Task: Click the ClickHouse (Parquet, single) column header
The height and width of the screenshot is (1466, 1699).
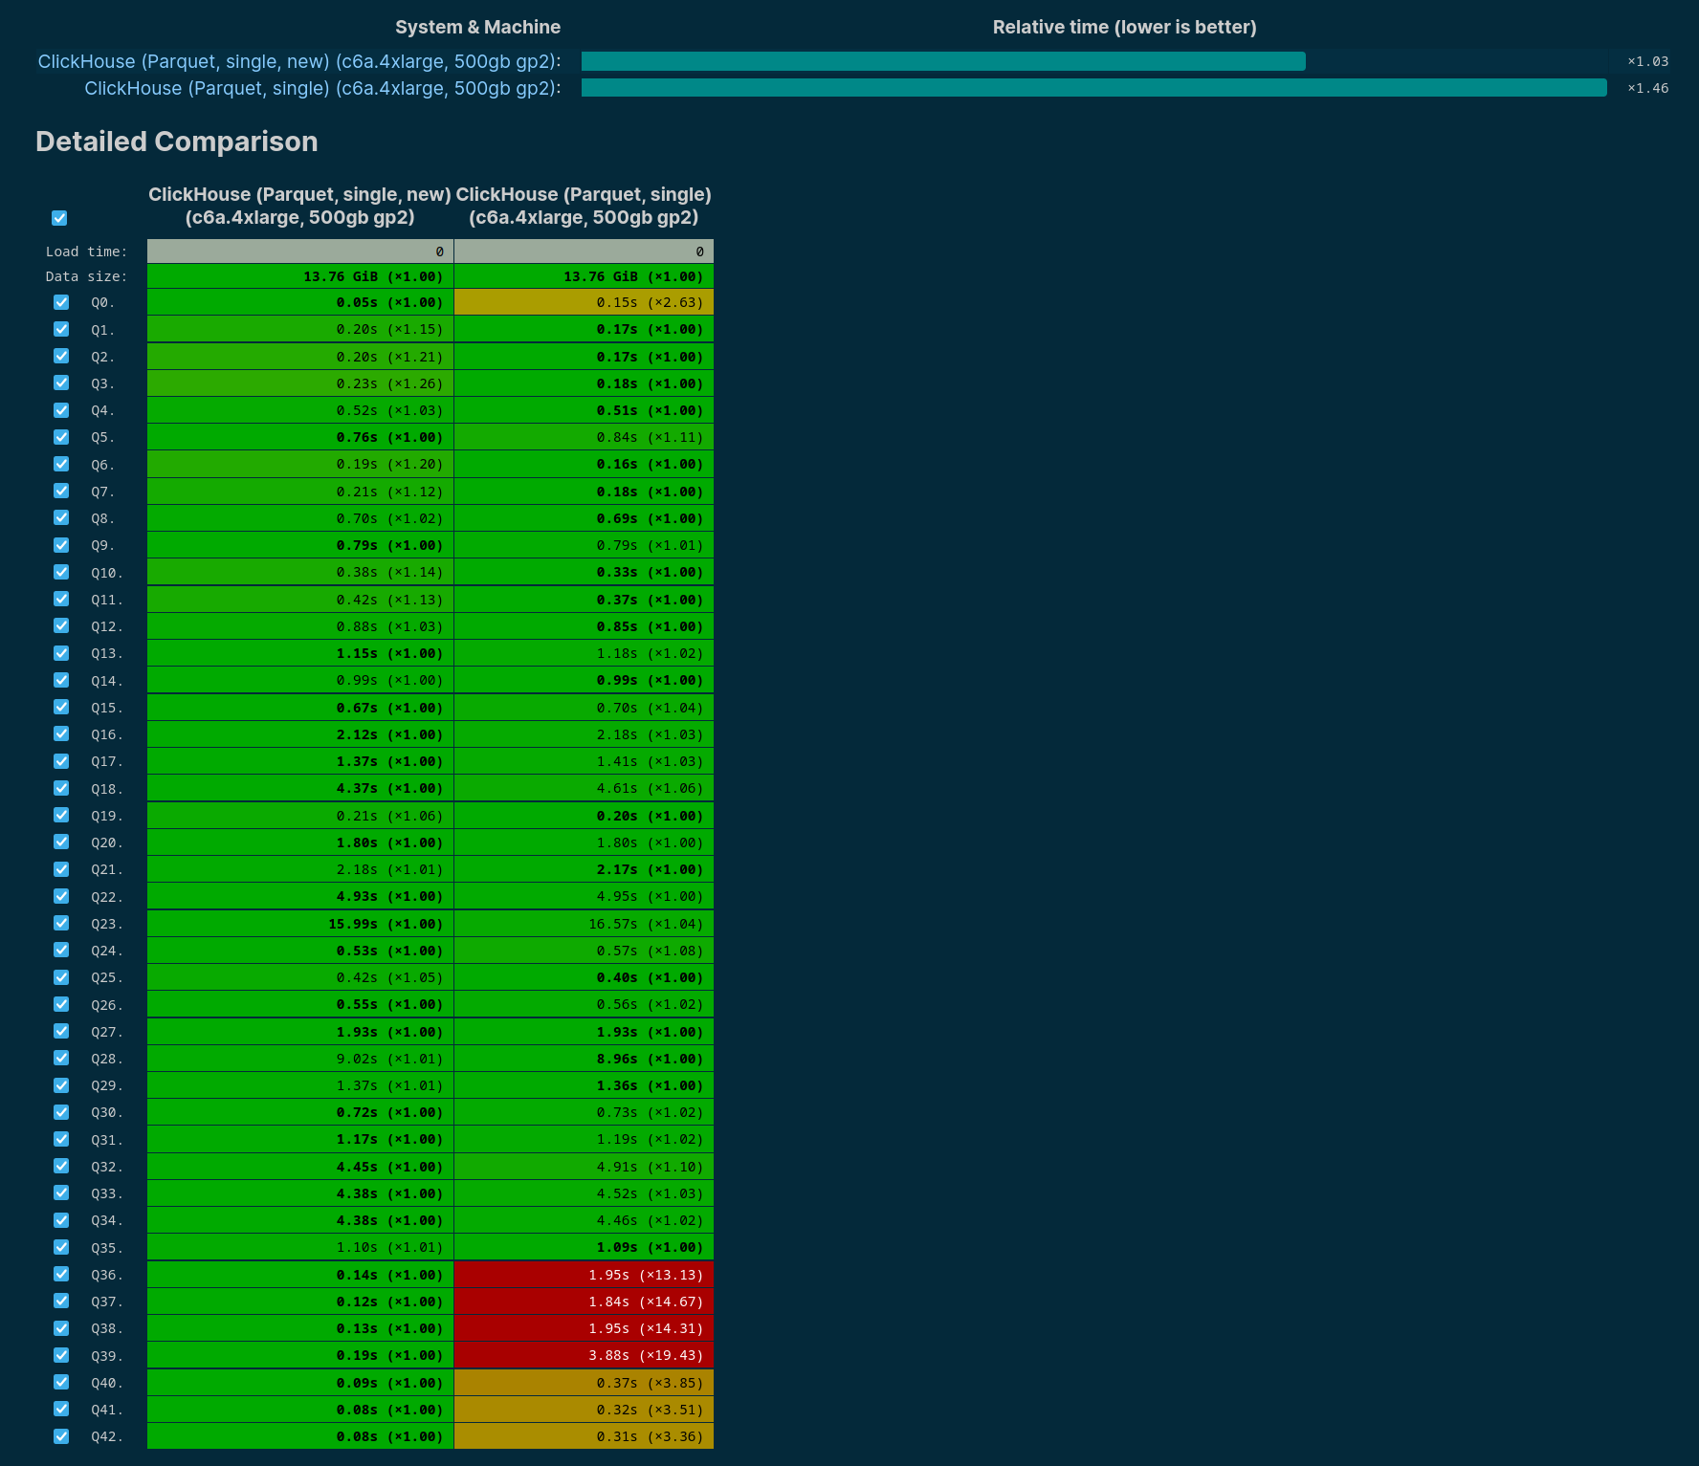Action: click(584, 206)
